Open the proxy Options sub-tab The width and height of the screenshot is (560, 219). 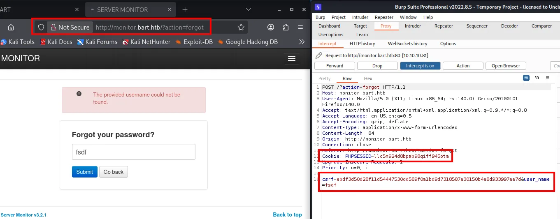click(448, 44)
